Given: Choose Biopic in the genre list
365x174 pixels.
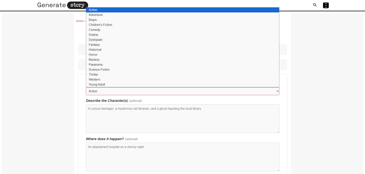Looking at the screenshot, I should tap(93, 20).
